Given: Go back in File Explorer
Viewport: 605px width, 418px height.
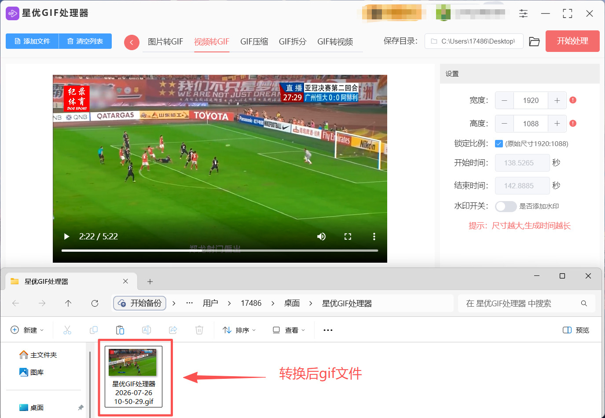Looking at the screenshot, I should pos(15,303).
